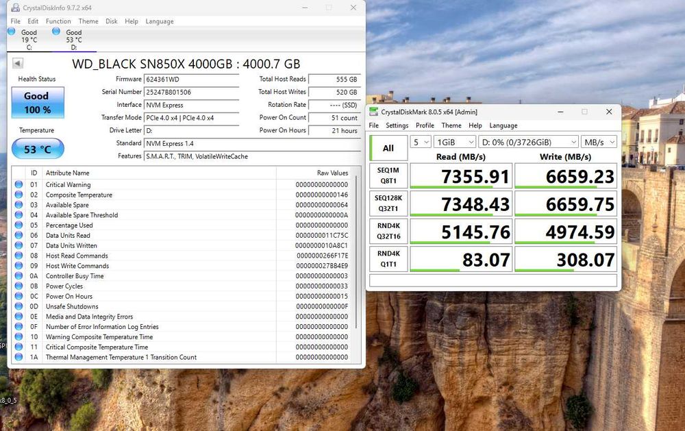
Task: Click Percentage Used status orb
Action: pyautogui.click(x=18, y=225)
